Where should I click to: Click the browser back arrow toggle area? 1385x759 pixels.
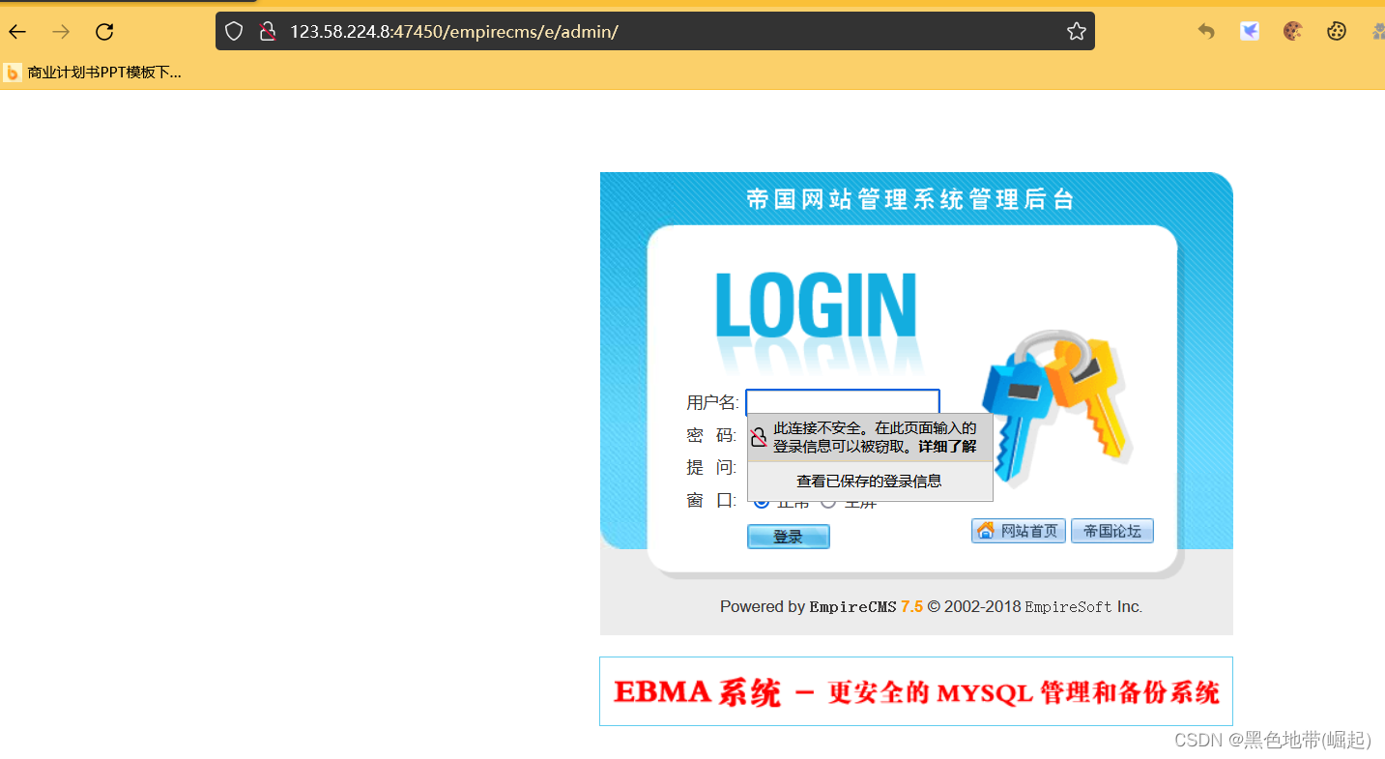pos(16,30)
